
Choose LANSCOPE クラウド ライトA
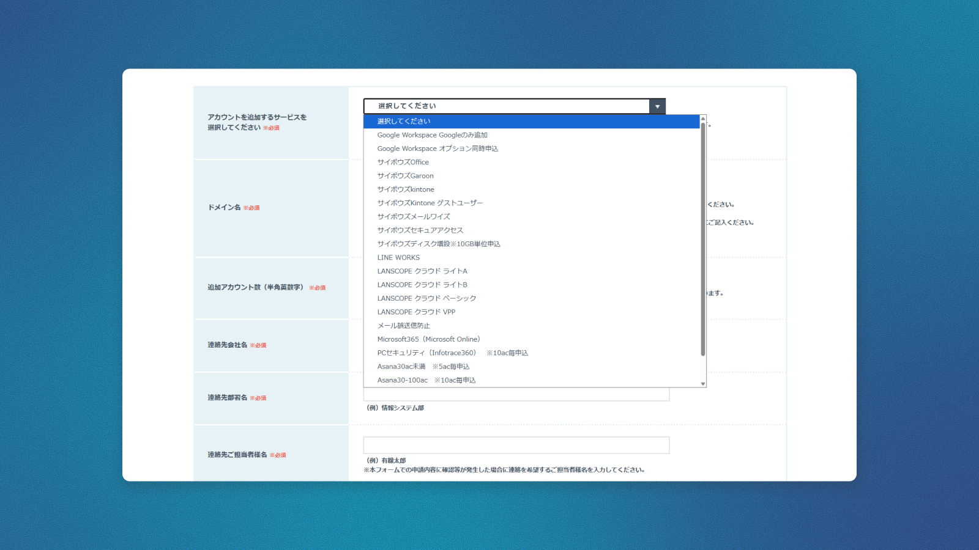click(x=532, y=271)
